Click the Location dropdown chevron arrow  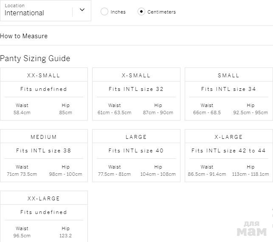(82, 10)
